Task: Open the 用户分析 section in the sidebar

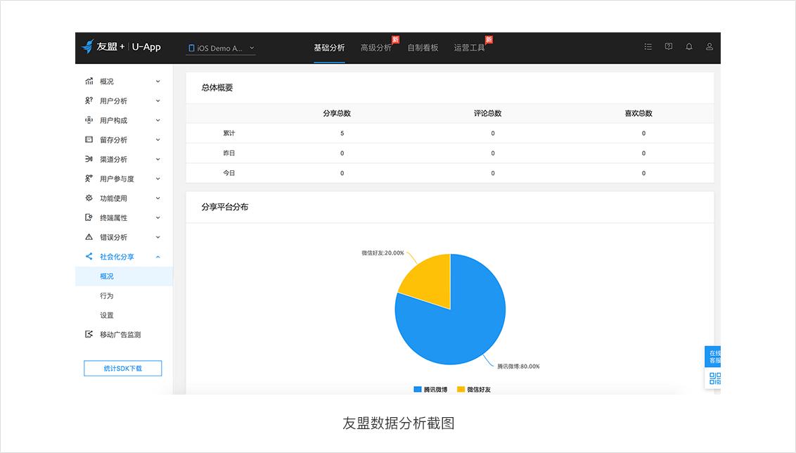Action: point(113,101)
